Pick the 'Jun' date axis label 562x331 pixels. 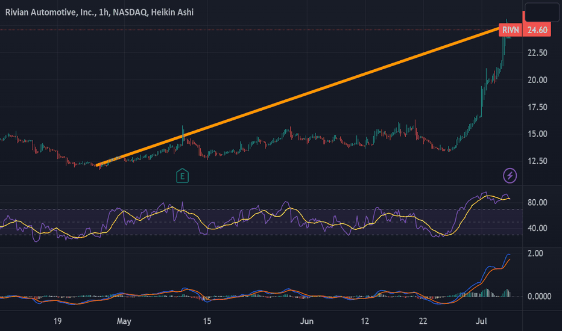tap(307, 321)
